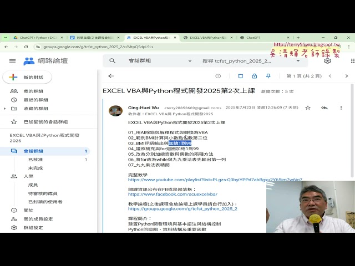
Task: Select 會話群組 sidebar item
Action: pyautogui.click(x=45, y=151)
